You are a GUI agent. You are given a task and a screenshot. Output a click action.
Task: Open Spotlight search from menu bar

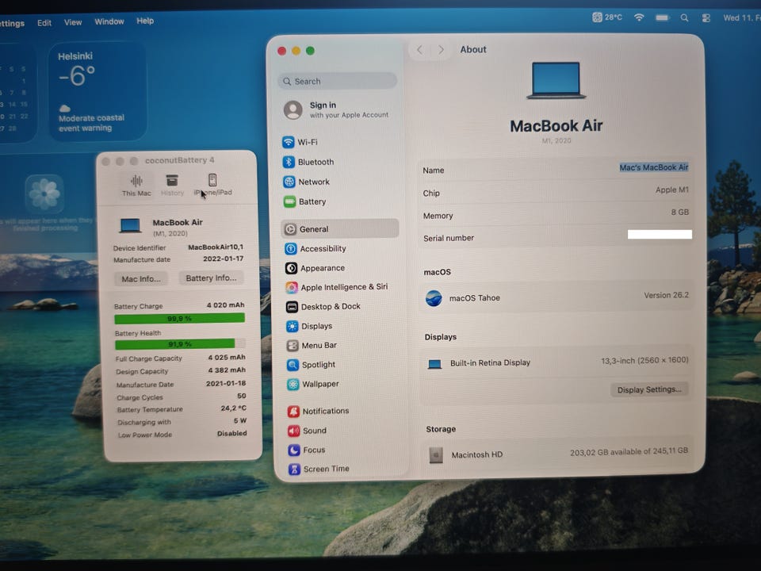[x=684, y=18]
